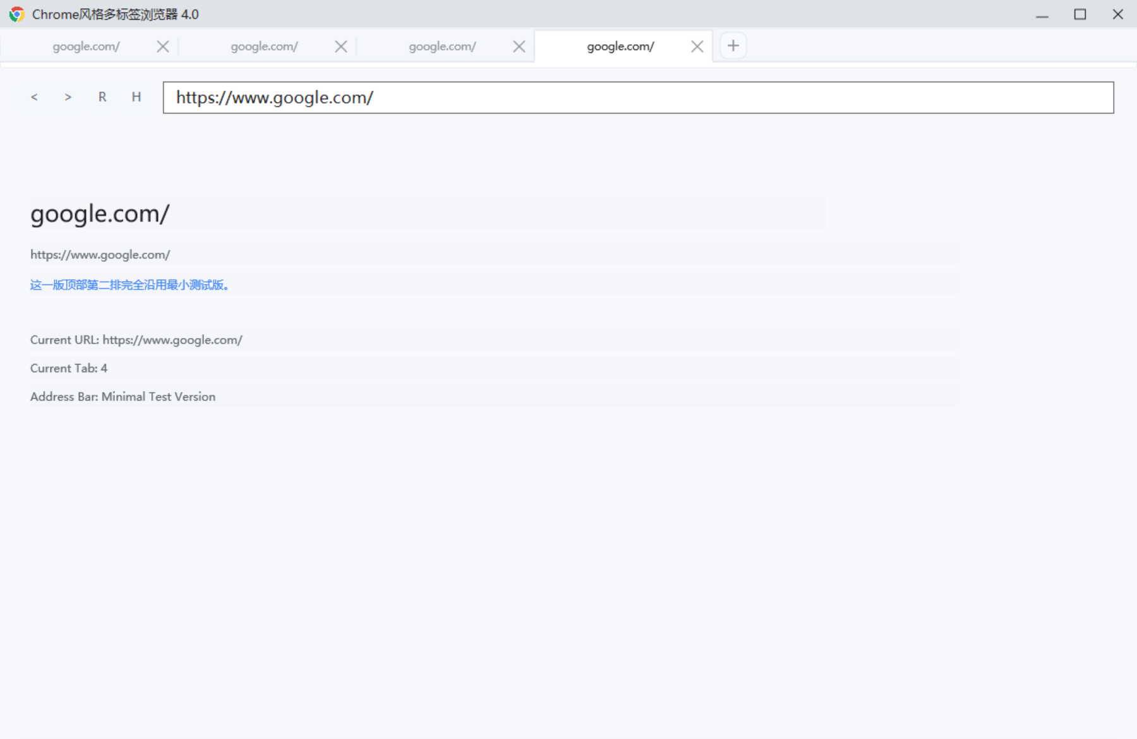The image size is (1137, 739).
Task: Click the 'Current URL: https://www.google.com/' line
Action: [x=136, y=340]
